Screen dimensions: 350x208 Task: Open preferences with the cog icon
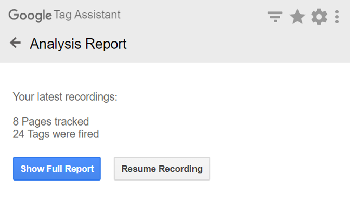[x=319, y=17]
